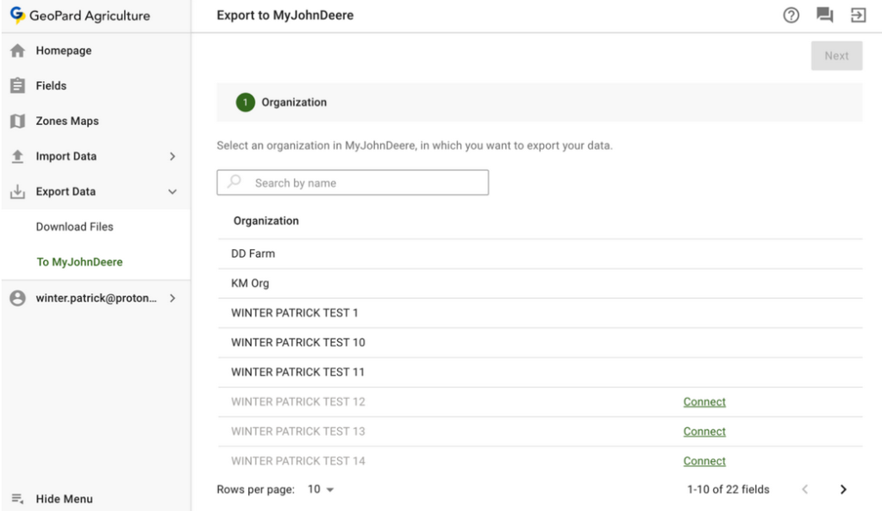Click the Fields clipboard icon
The image size is (882, 511).
tap(16, 86)
